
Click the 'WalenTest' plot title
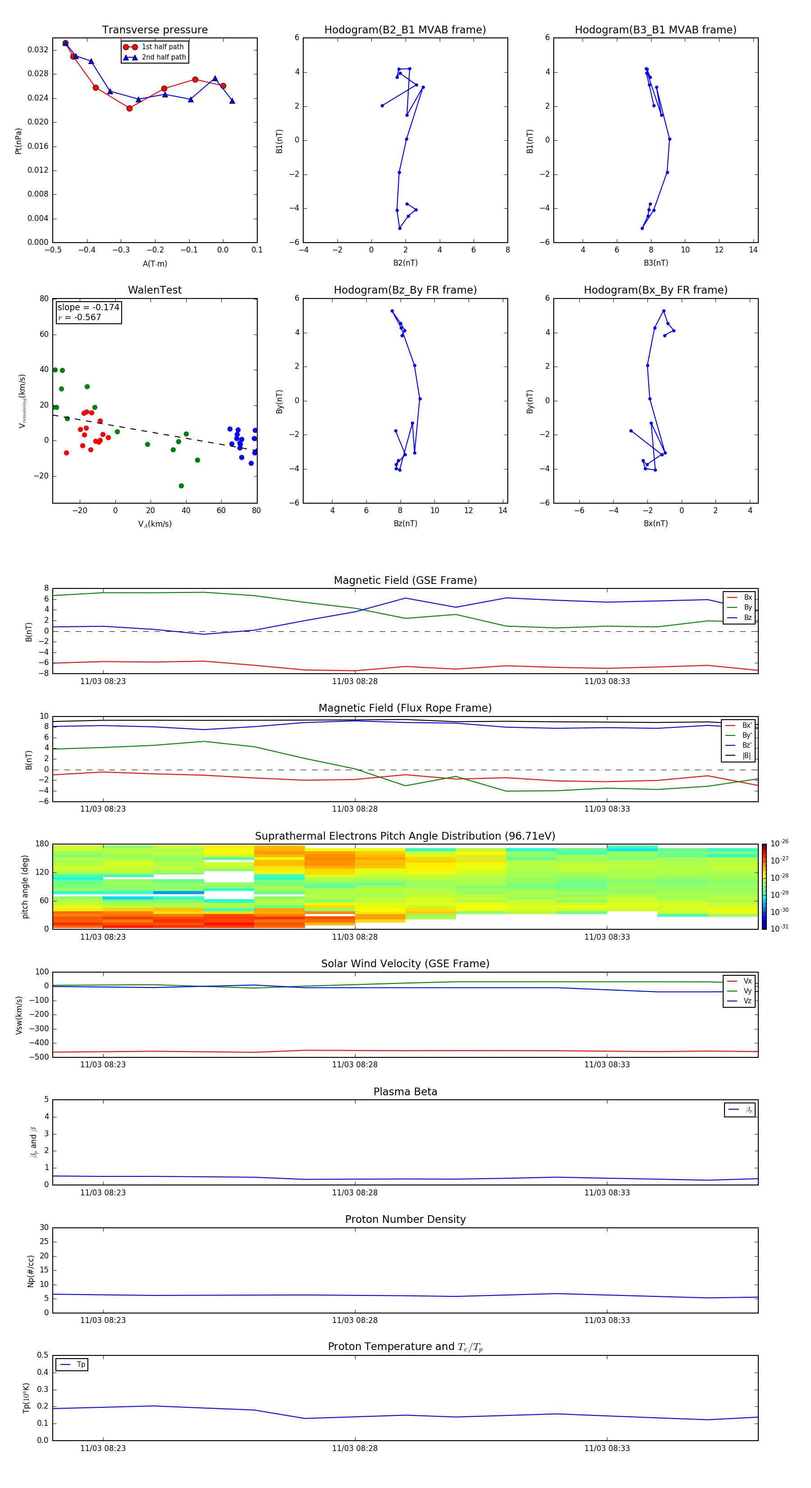(155, 290)
